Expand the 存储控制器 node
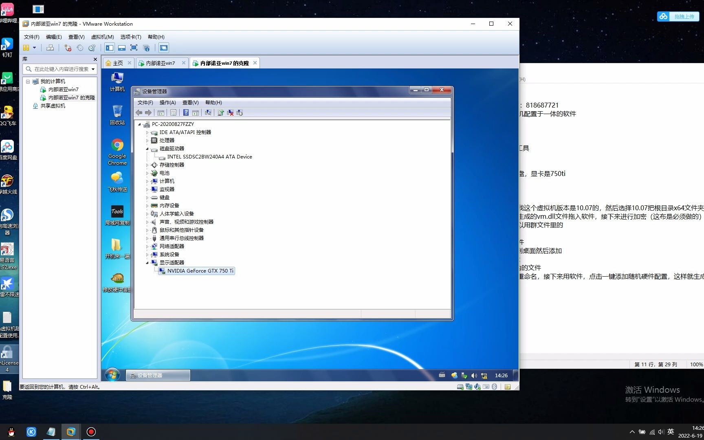704x440 pixels. tap(147, 165)
